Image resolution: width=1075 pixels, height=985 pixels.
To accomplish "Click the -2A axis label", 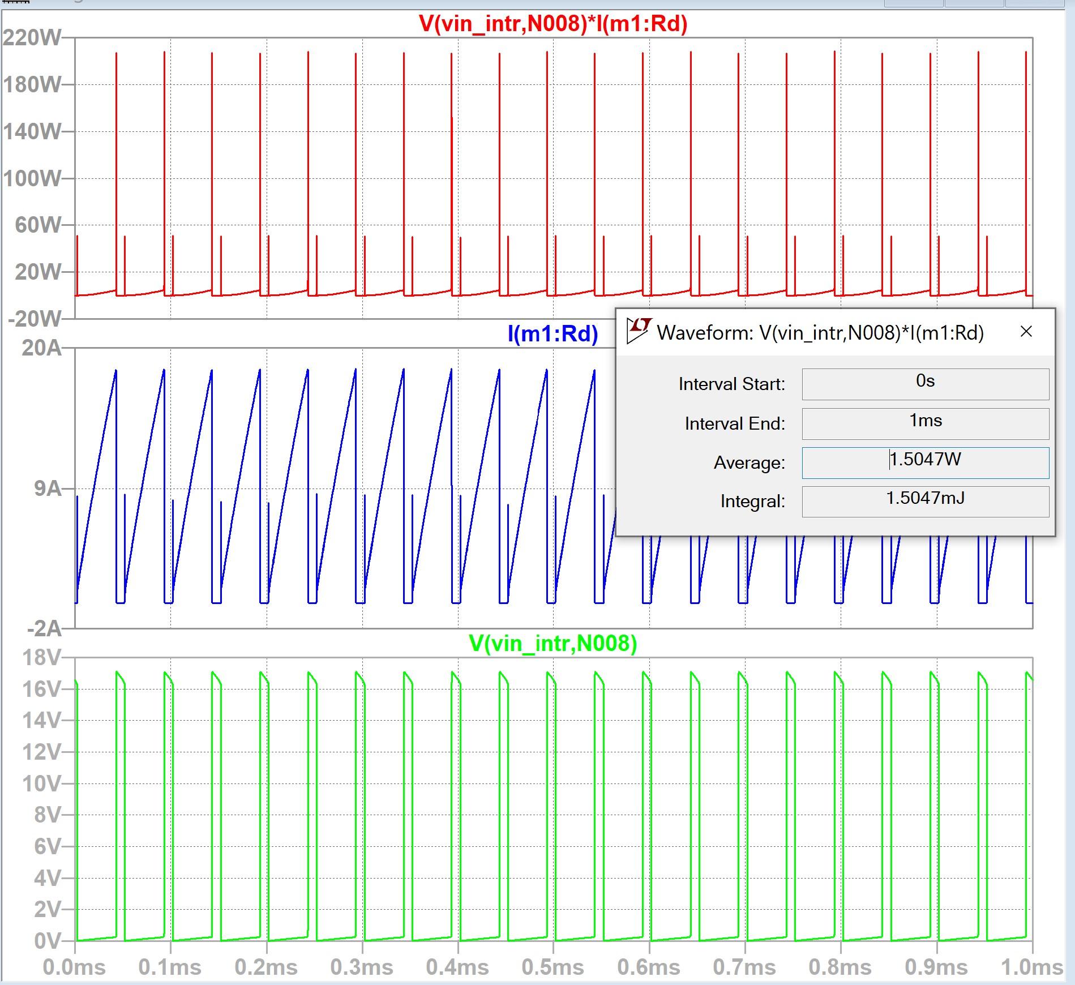I will click(45, 629).
